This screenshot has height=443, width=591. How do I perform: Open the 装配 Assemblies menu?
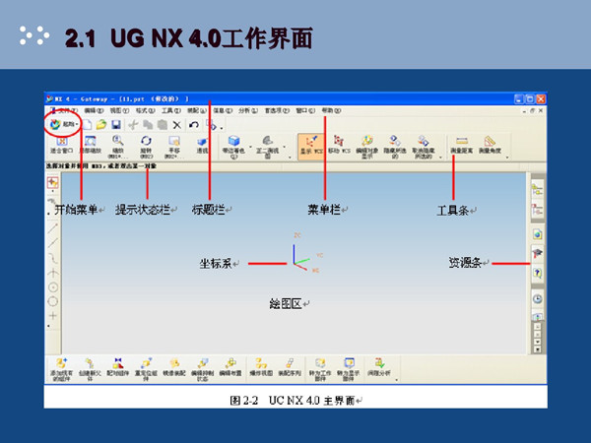tap(197, 110)
